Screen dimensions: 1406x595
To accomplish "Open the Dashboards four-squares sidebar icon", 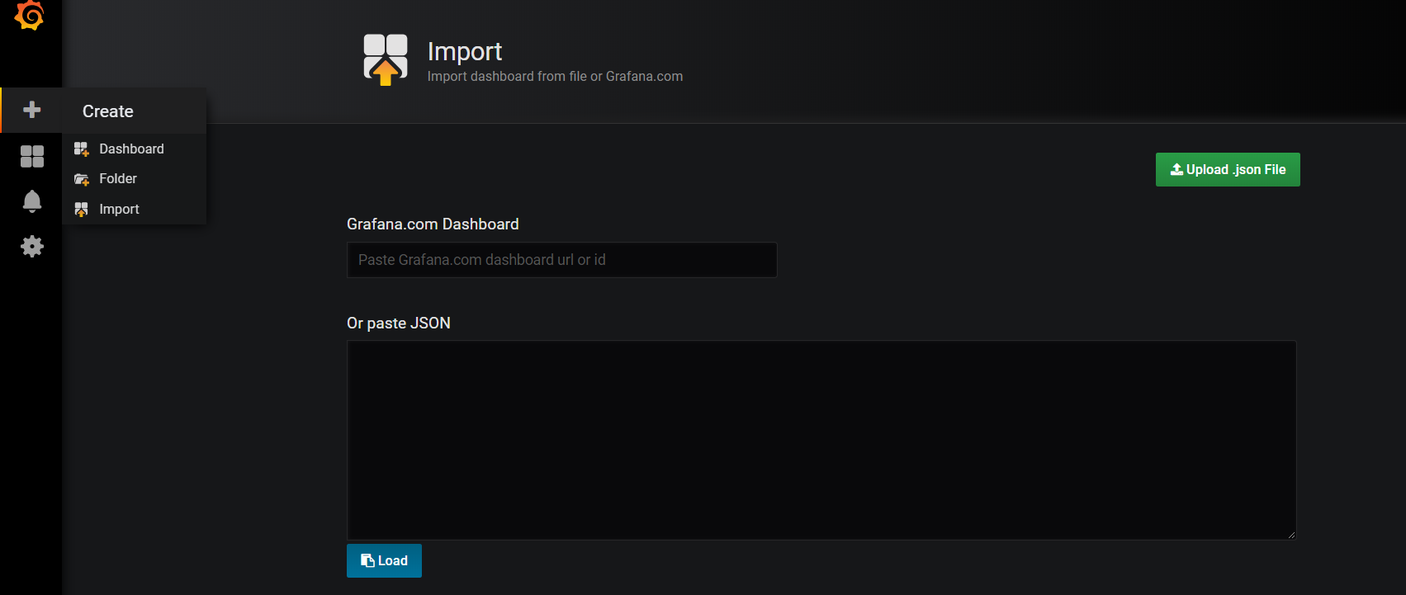I will (31, 156).
